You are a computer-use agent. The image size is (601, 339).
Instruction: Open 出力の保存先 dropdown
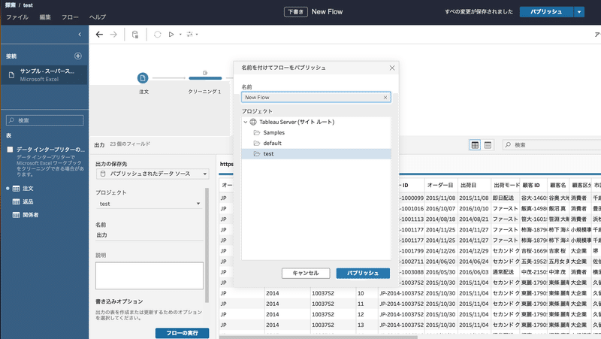point(153,174)
